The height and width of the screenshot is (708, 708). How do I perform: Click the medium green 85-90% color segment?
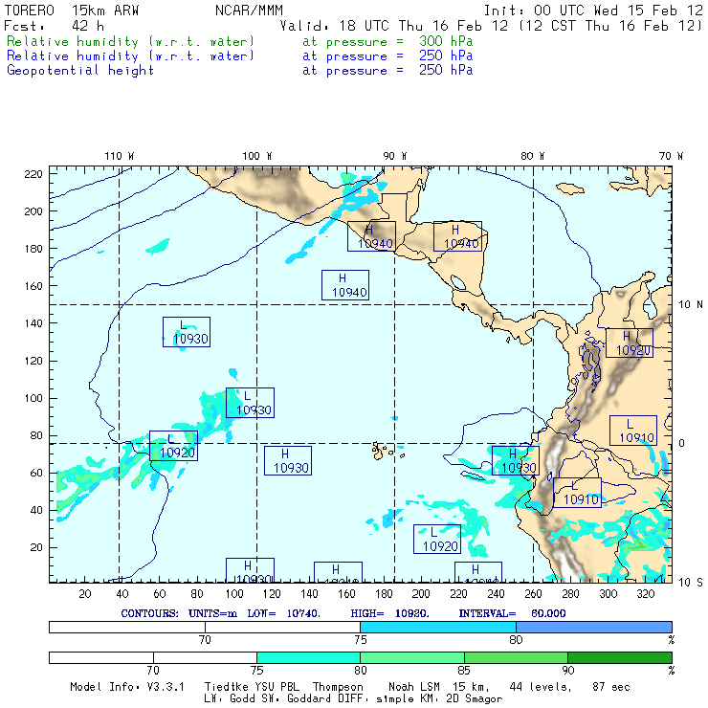(516, 657)
